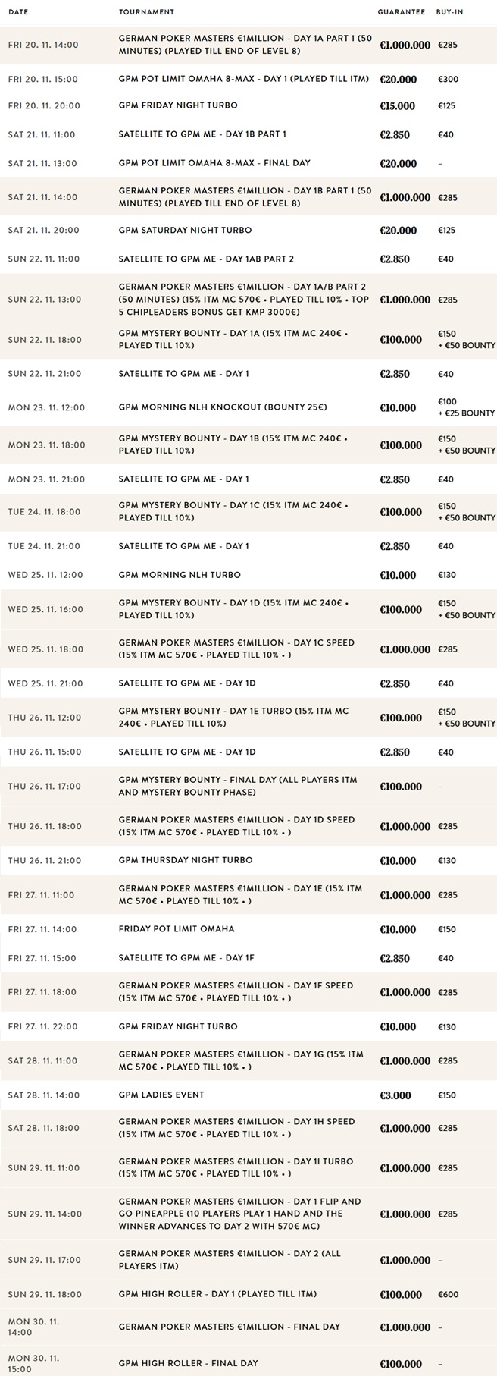
Task: Select GPM High Roller Final Day row
Action: pyautogui.click(x=248, y=1363)
